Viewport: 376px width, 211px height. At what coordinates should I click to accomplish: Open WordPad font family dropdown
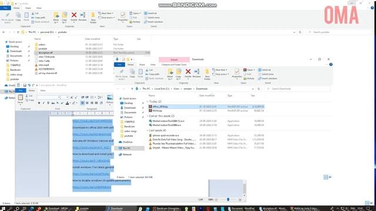[x=59, y=97]
